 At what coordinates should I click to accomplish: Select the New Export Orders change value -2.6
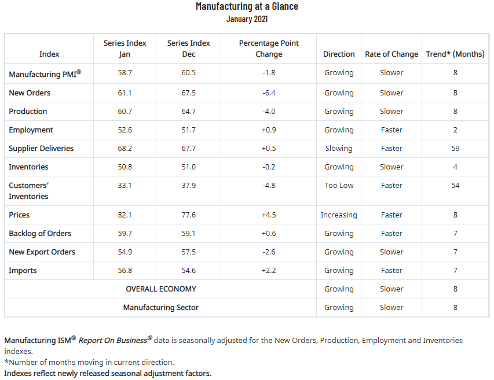269,252
